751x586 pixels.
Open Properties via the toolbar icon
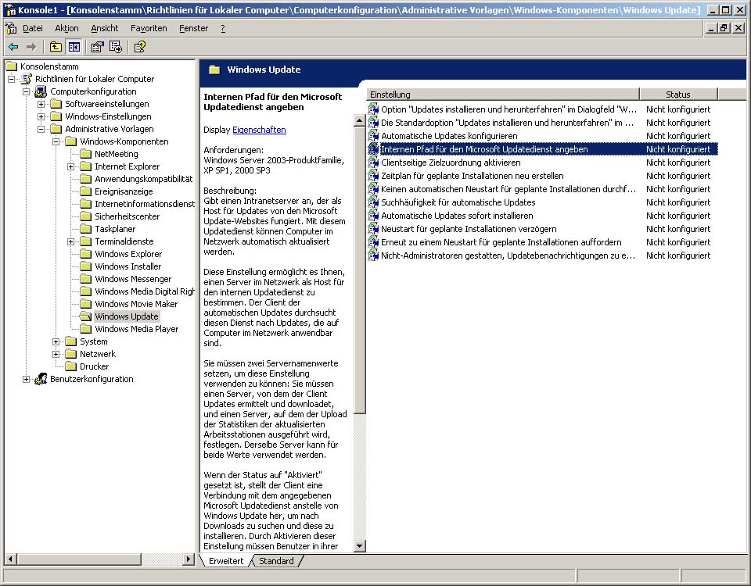98,47
